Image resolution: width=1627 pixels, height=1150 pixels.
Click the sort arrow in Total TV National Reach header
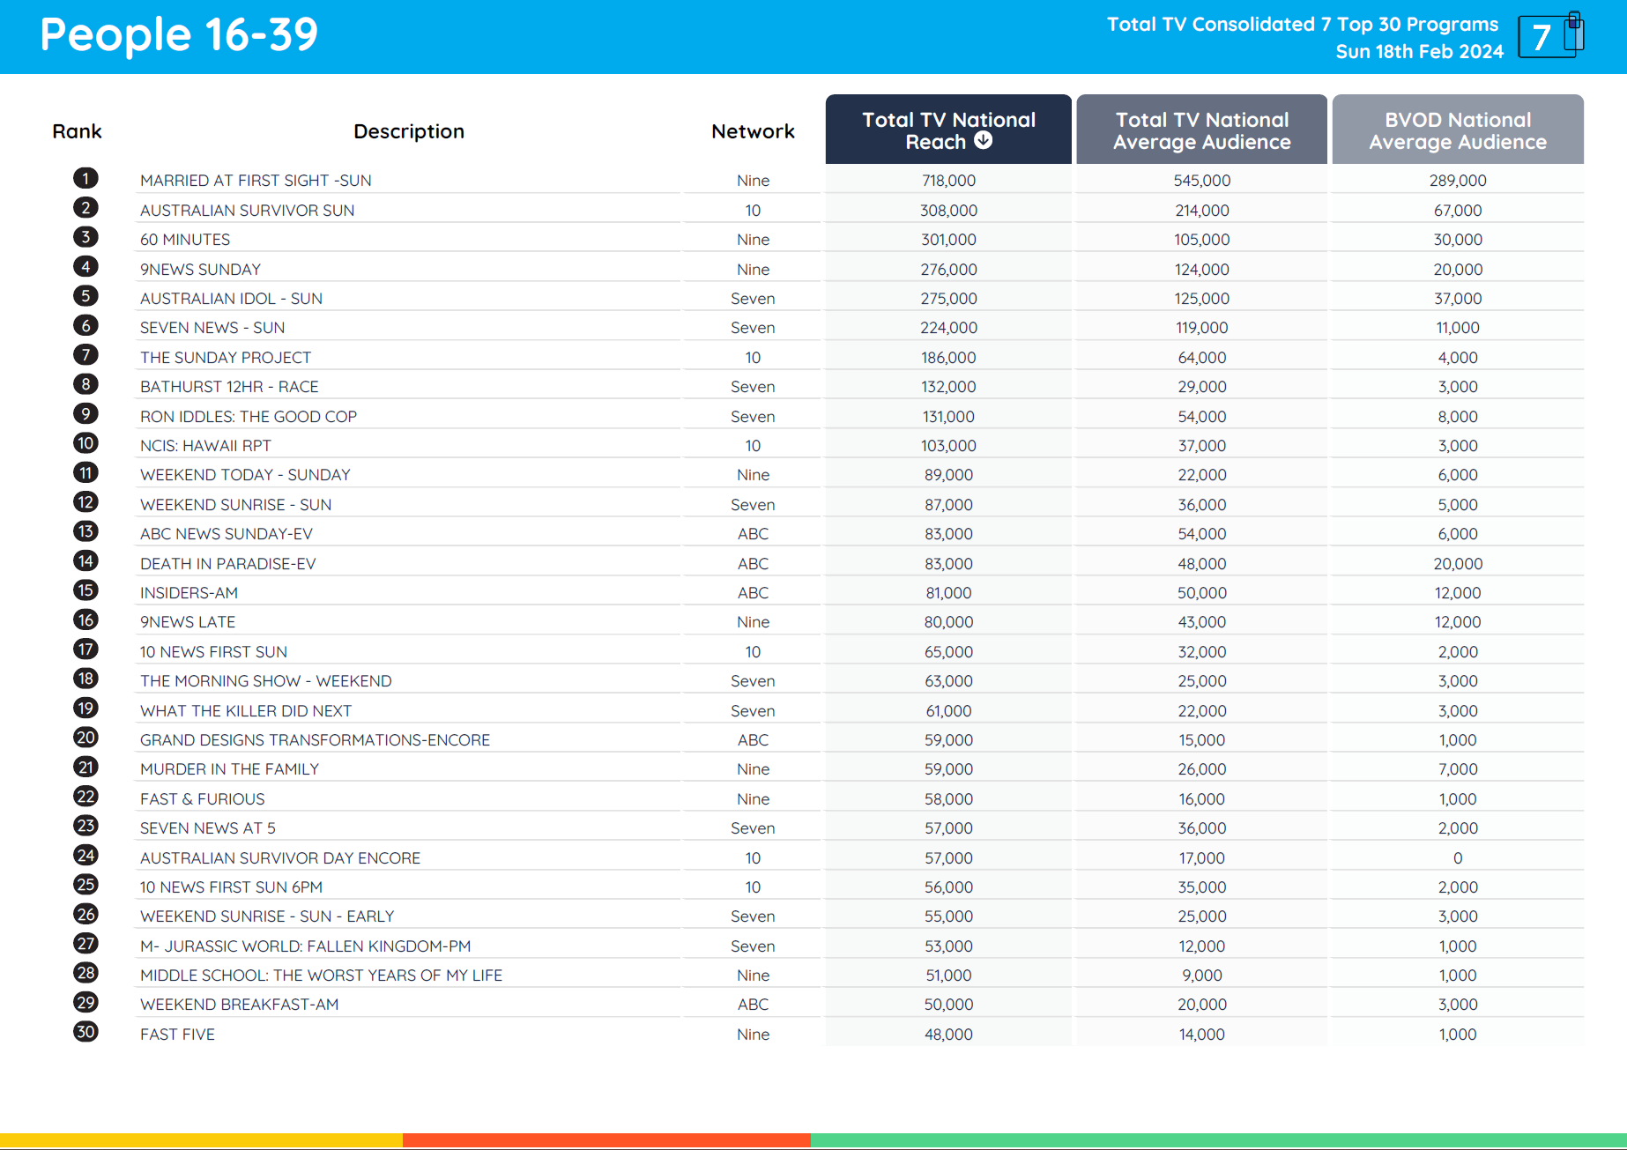(984, 141)
